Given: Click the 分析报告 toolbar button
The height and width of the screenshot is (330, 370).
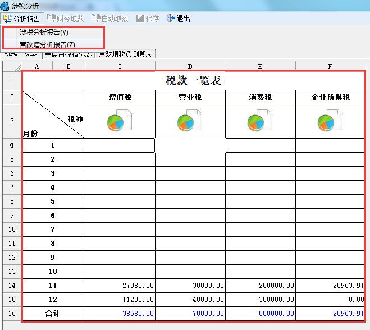Looking at the screenshot, I should [22, 19].
